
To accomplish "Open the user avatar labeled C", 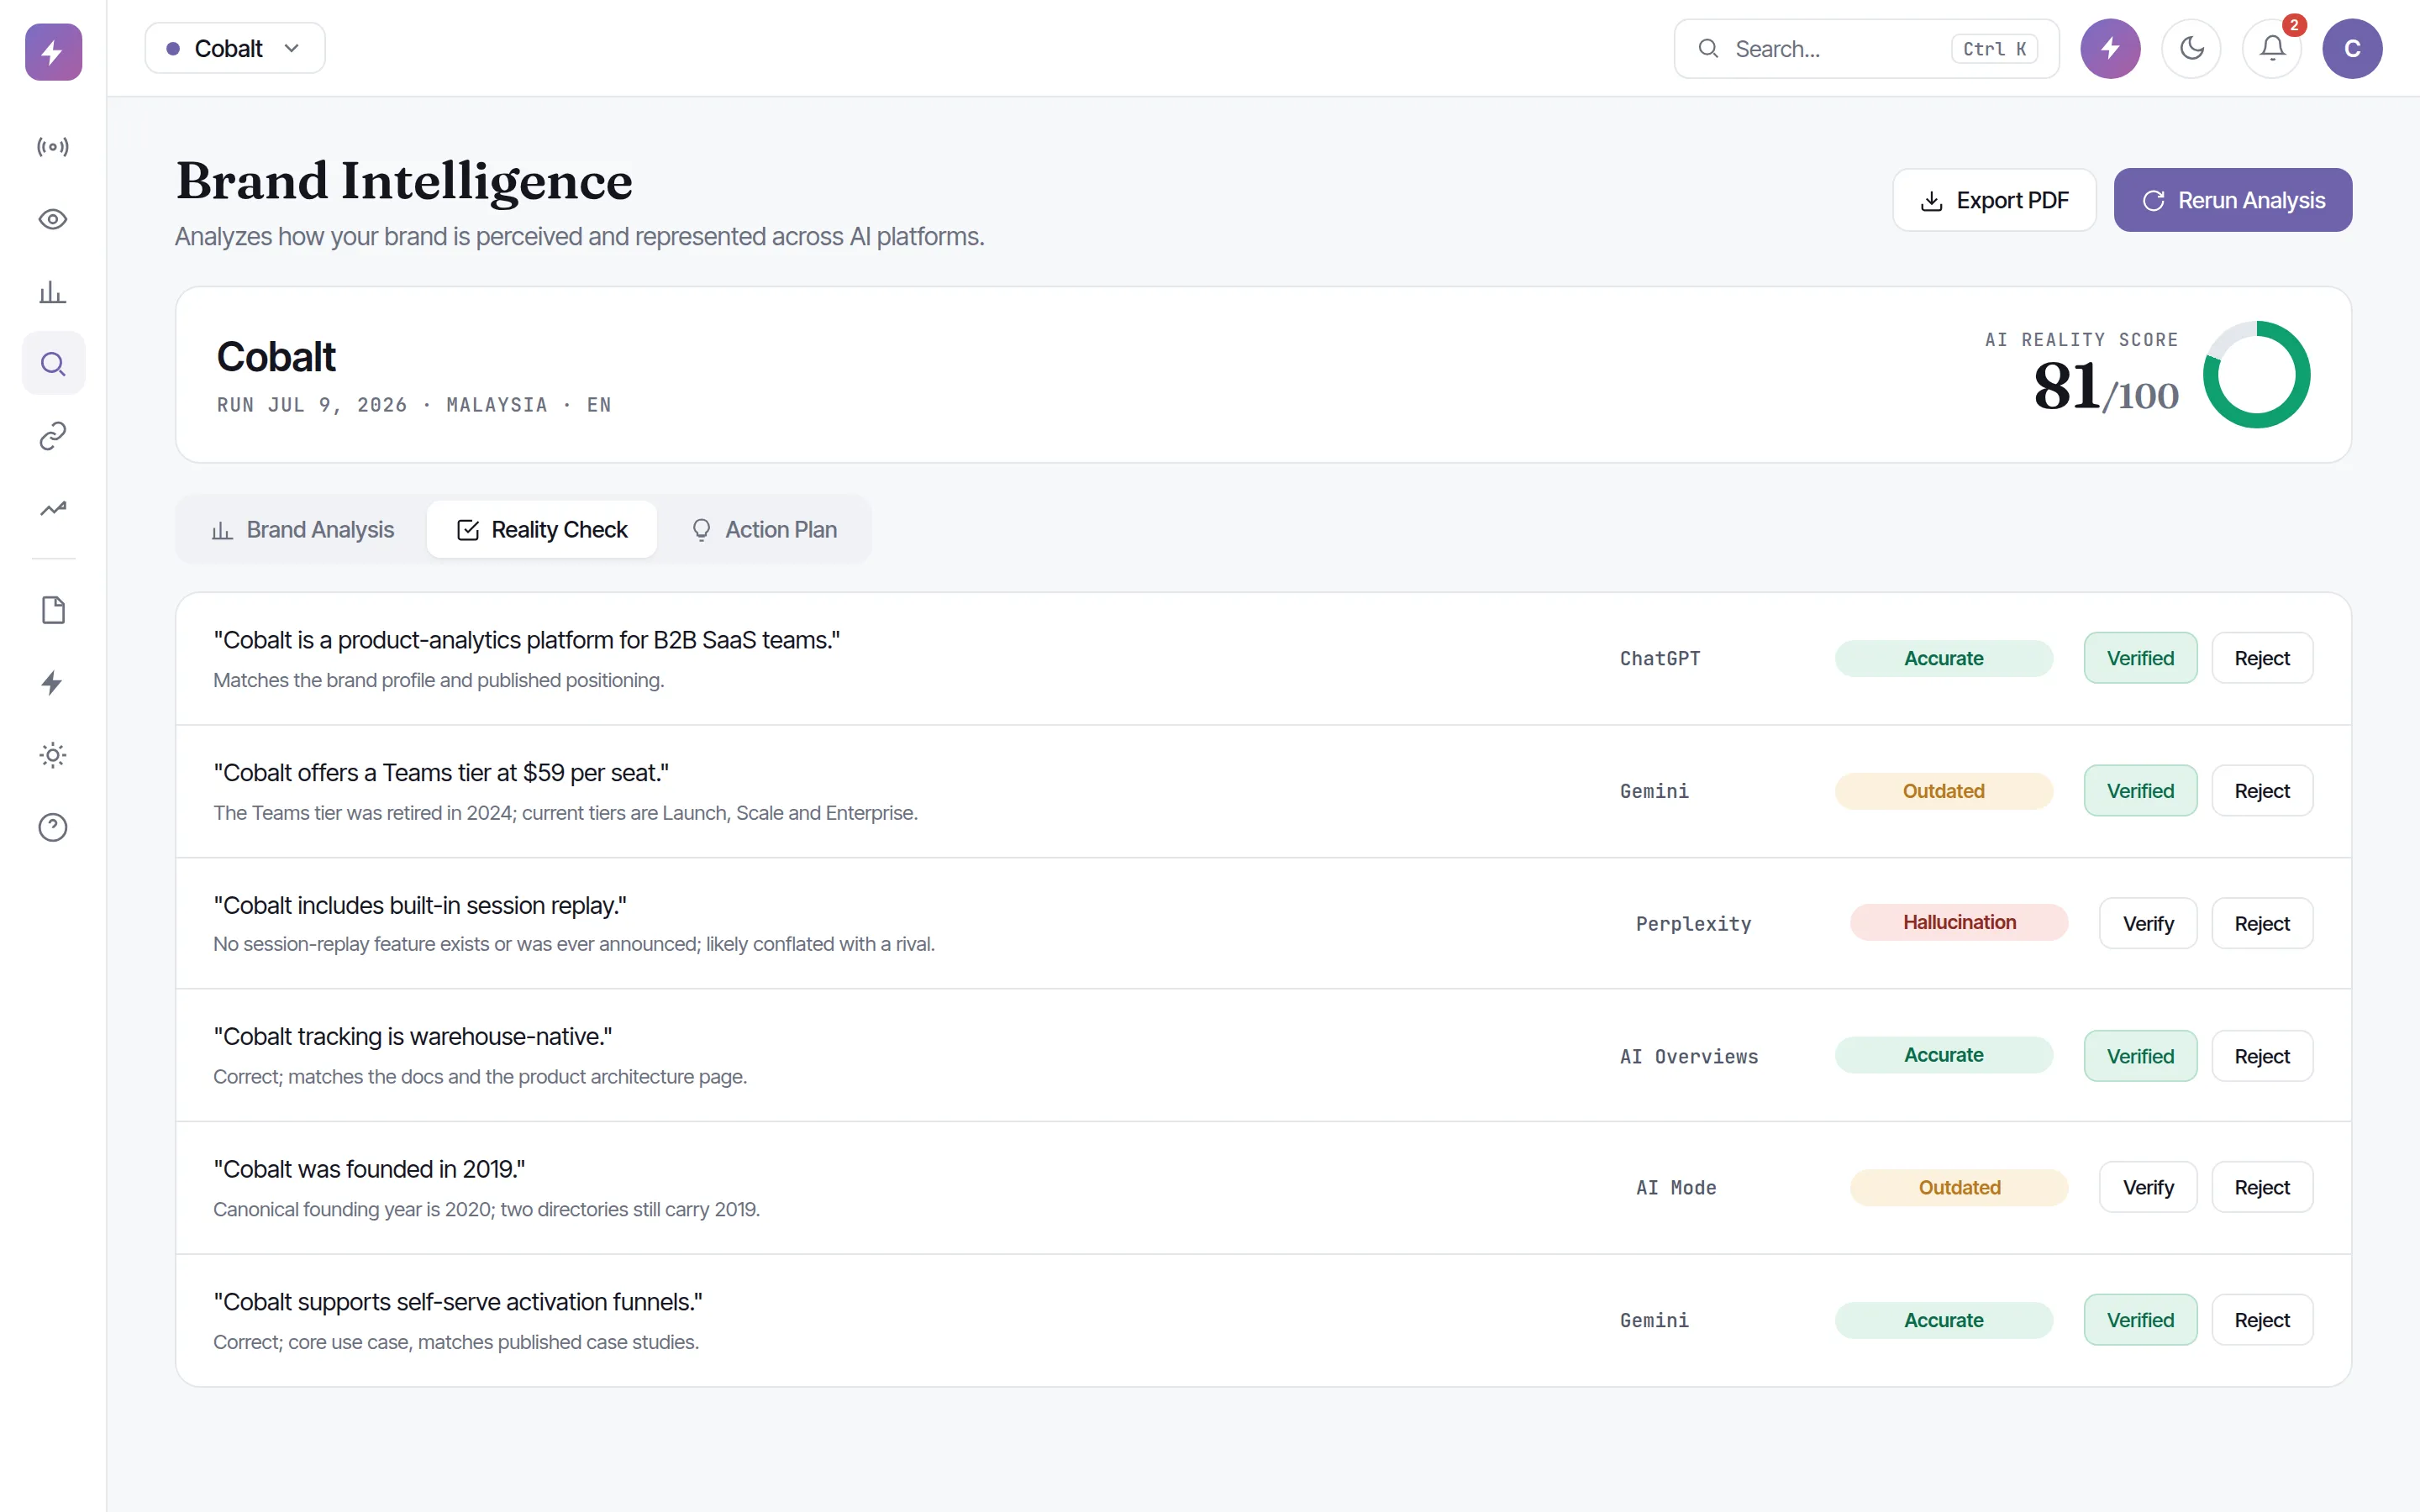I will (2352, 48).
